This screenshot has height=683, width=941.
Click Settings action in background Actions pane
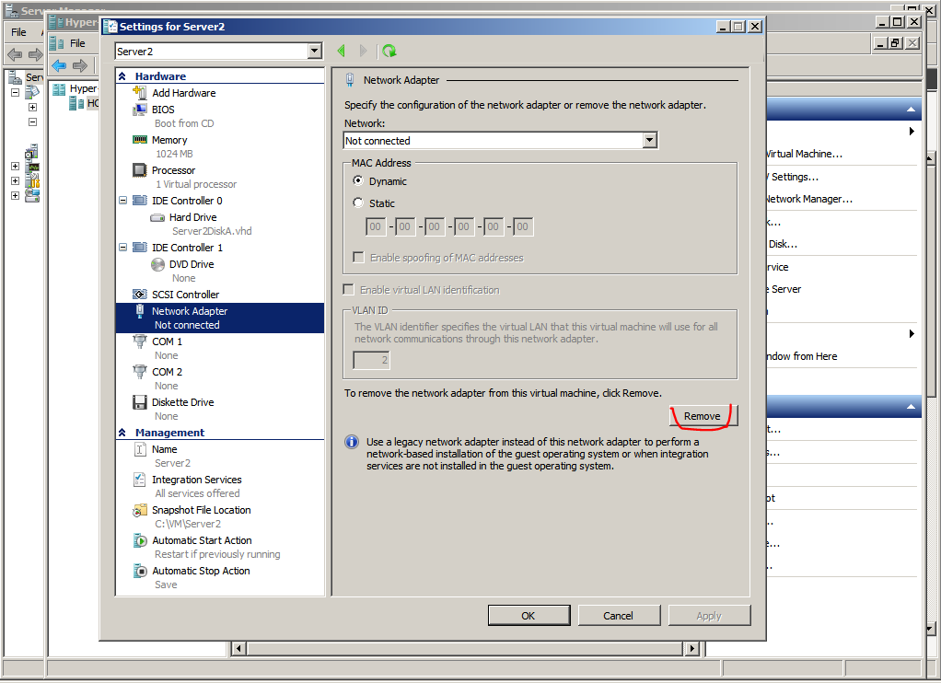pos(795,177)
